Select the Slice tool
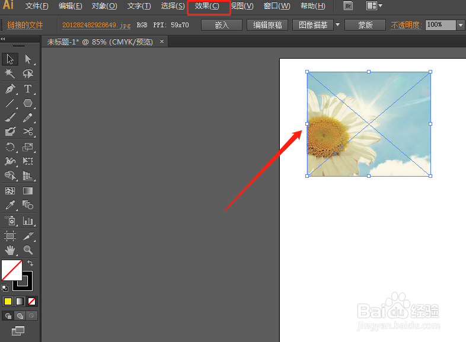Screen dimensions: 466x342 pos(28,236)
